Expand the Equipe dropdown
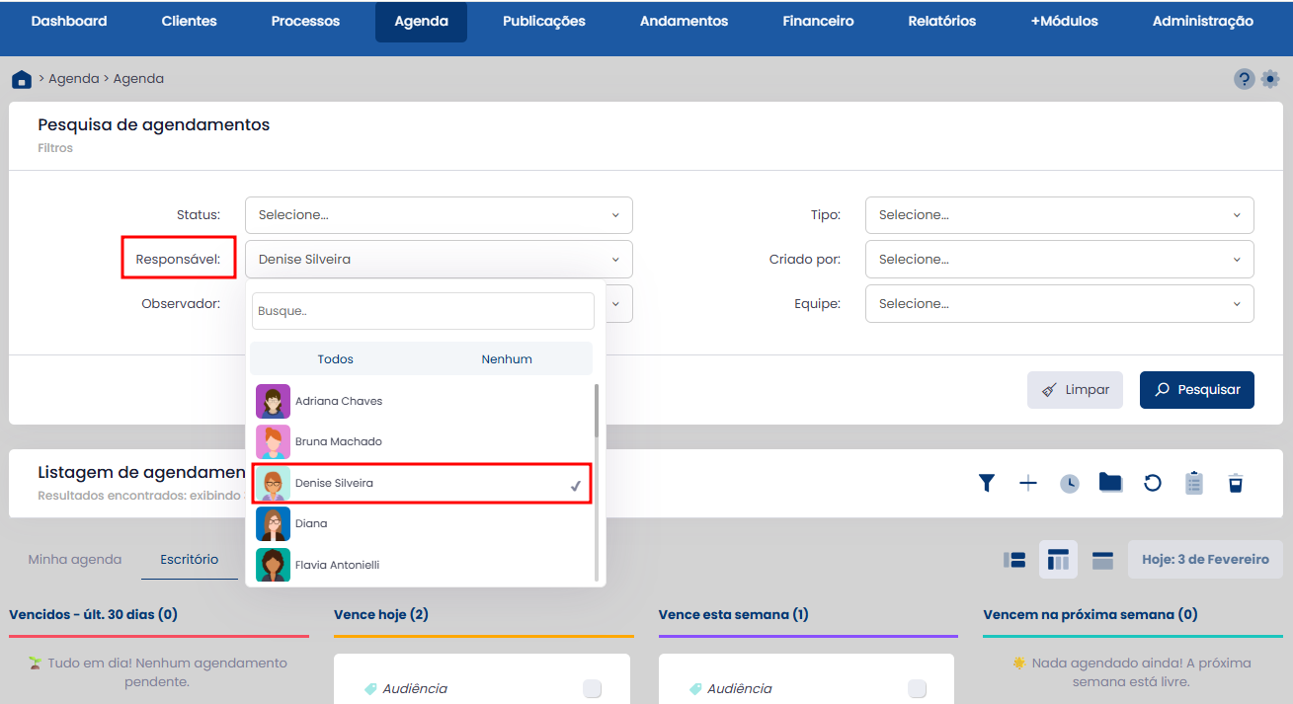The image size is (1293, 704). click(1059, 304)
